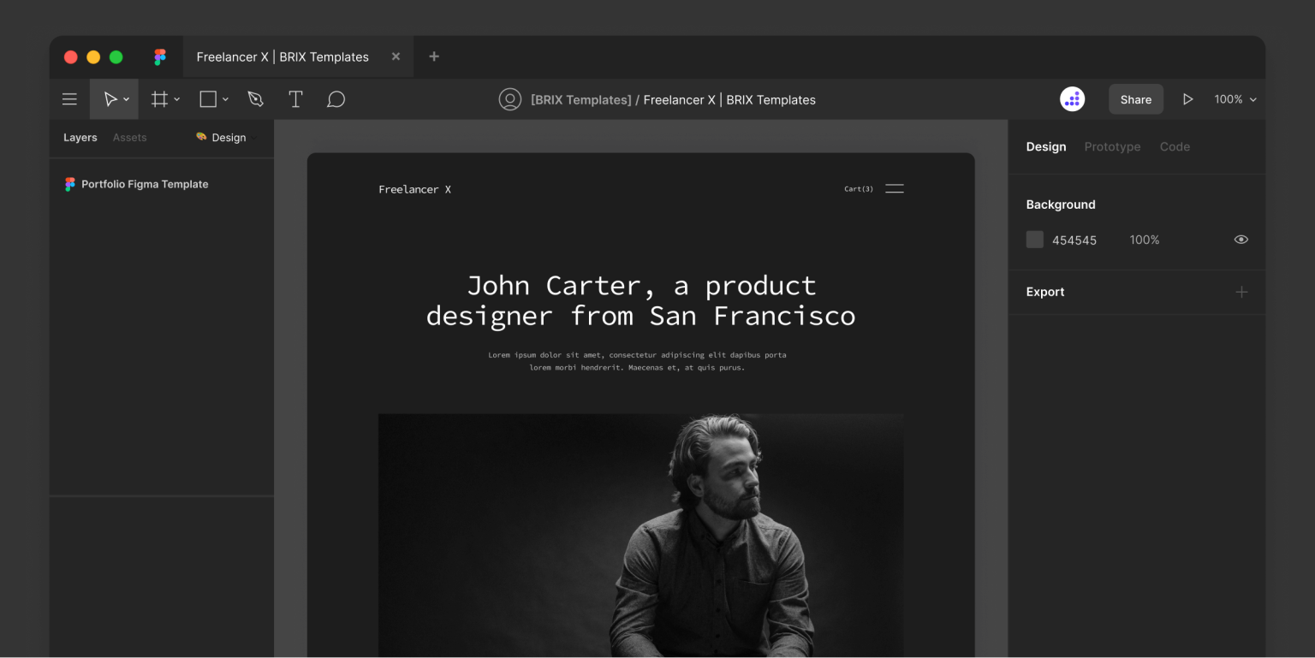
Task: Open the Shape tools dropdown
Action: pos(225,98)
